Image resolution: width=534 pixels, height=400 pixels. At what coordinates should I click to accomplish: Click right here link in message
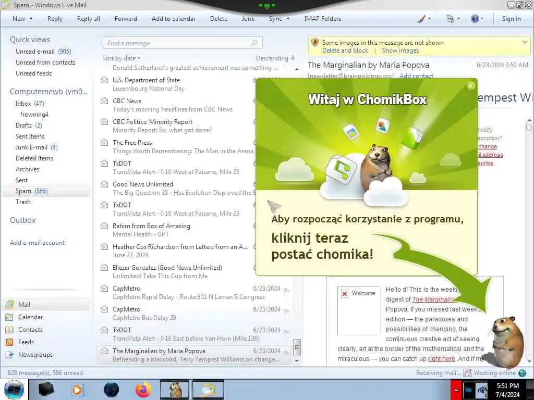[x=441, y=358]
